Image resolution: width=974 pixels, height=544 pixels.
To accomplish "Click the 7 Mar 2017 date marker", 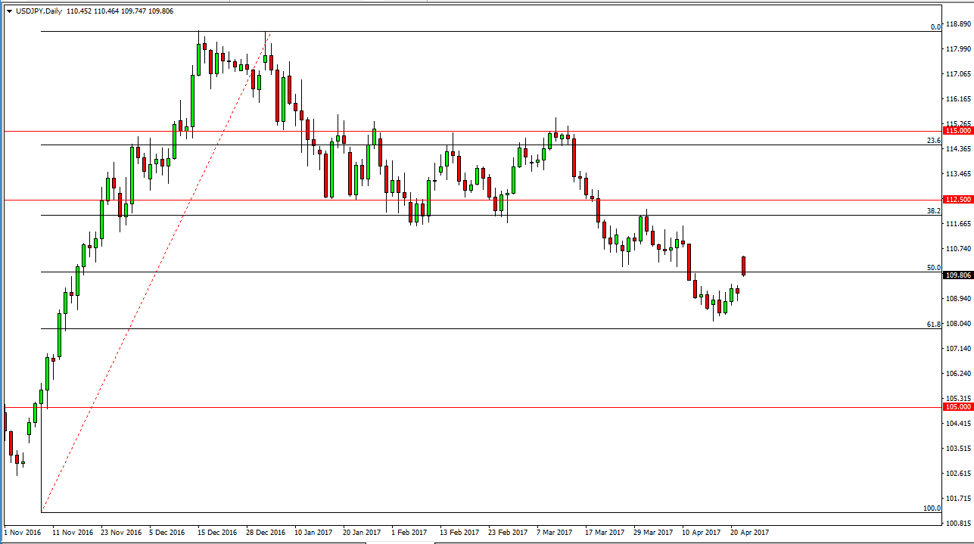I will [x=556, y=533].
